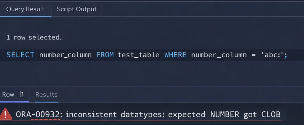
Task: Click the word 'expected' in the error
Action: click(187, 114)
